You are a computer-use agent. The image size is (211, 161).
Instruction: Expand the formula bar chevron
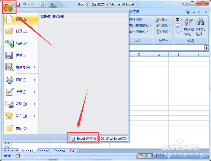pyautogui.click(x=207, y=48)
